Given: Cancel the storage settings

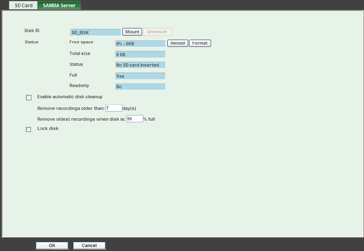Looking at the screenshot, I should click(x=89, y=245).
